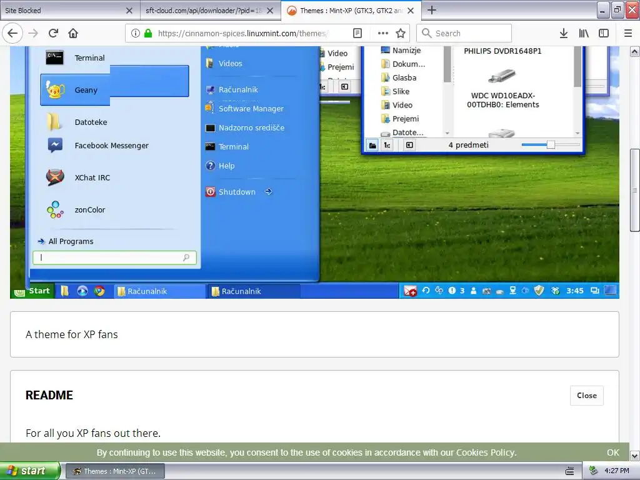Image resolution: width=640 pixels, height=480 pixels.
Task: Click the 4:27 PM taskbar clock
Action: click(x=617, y=471)
